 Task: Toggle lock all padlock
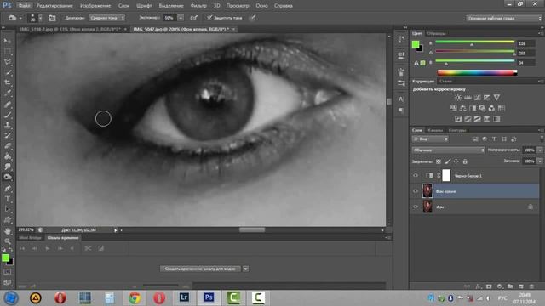tap(465, 161)
